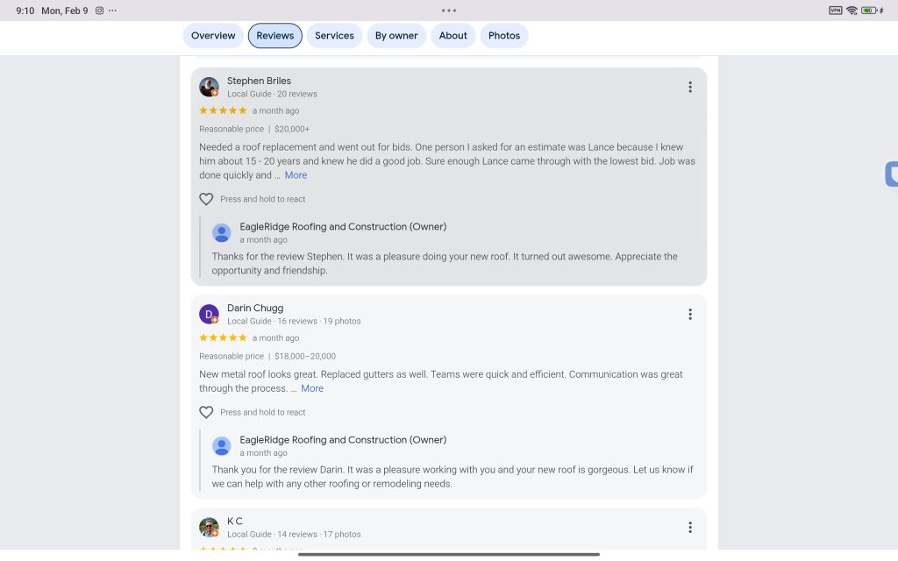Like Stephen Briles review with heart

point(206,199)
